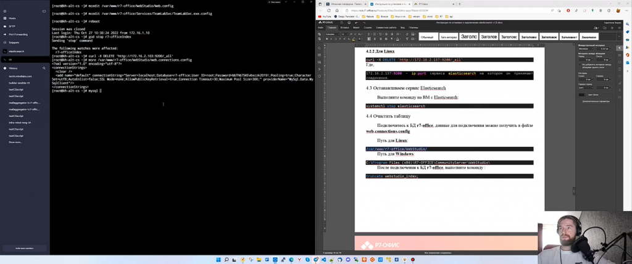Click the Show more link in History
Viewport: 632px width, 264px height.
coord(15,142)
